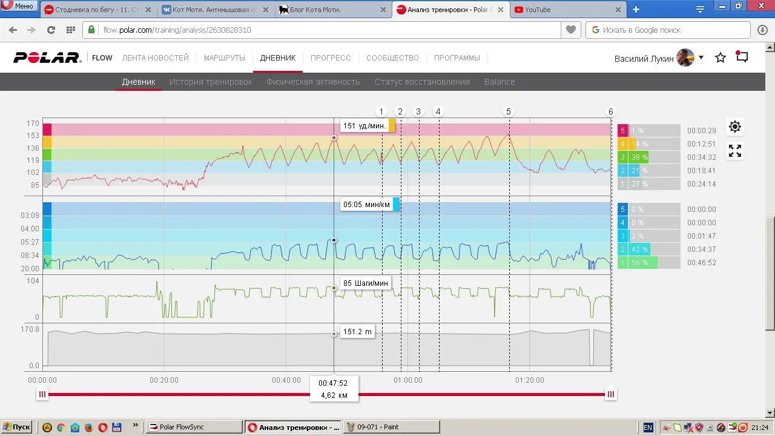The height and width of the screenshot is (436, 775).
Task: Click the heart bookmark icon in address bar
Action: [570, 30]
